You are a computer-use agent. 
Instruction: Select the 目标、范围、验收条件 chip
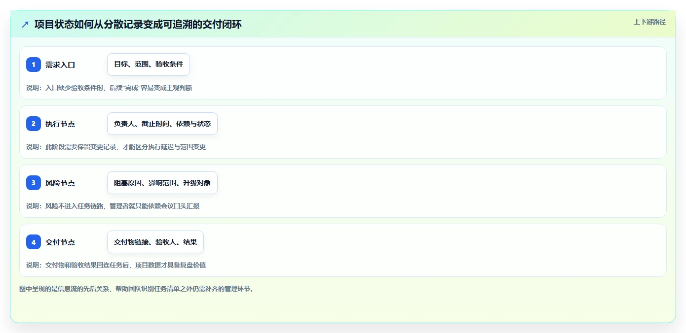click(149, 65)
